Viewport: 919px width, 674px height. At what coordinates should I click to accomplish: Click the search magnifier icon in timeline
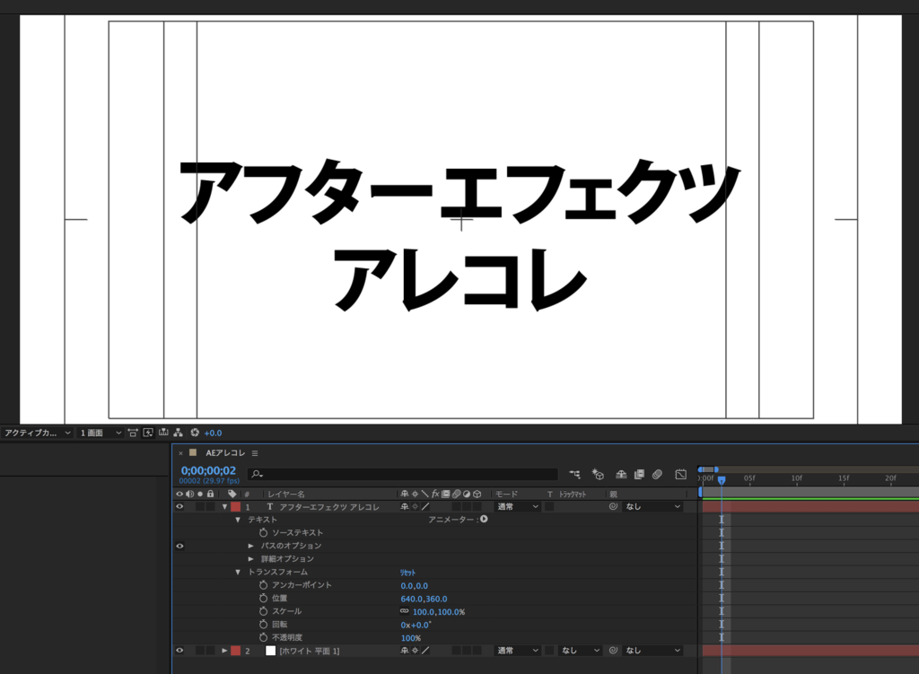[257, 474]
